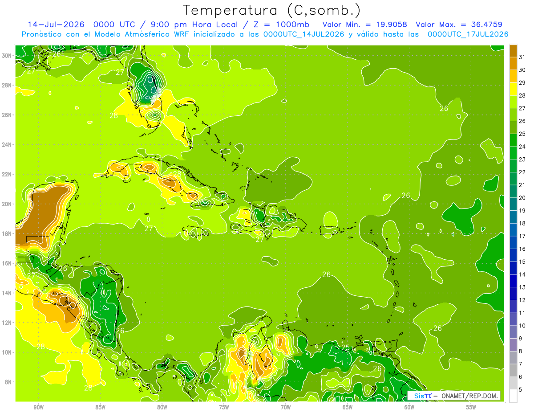Click the 10N latitude label
534x413 pixels.
click(8, 352)
